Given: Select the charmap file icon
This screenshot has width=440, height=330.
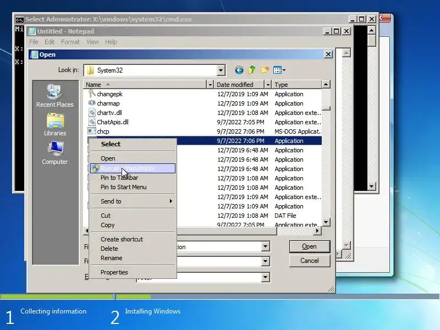Looking at the screenshot, I should 92,103.
